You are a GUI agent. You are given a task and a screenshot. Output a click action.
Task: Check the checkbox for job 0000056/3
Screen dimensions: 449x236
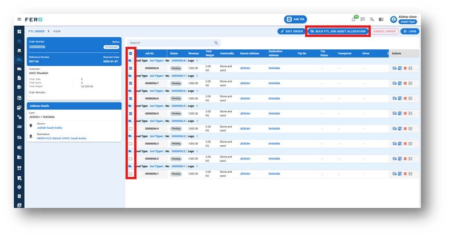pos(131,144)
